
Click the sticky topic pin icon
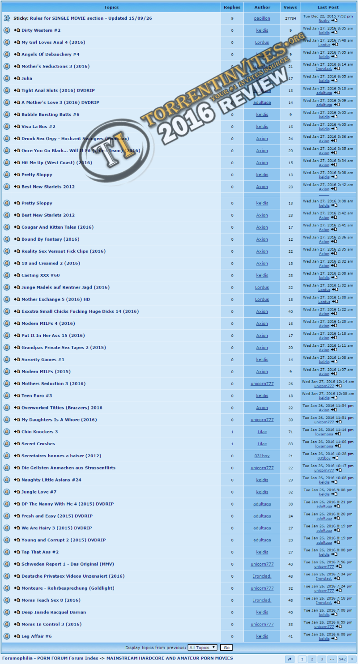(7, 18)
